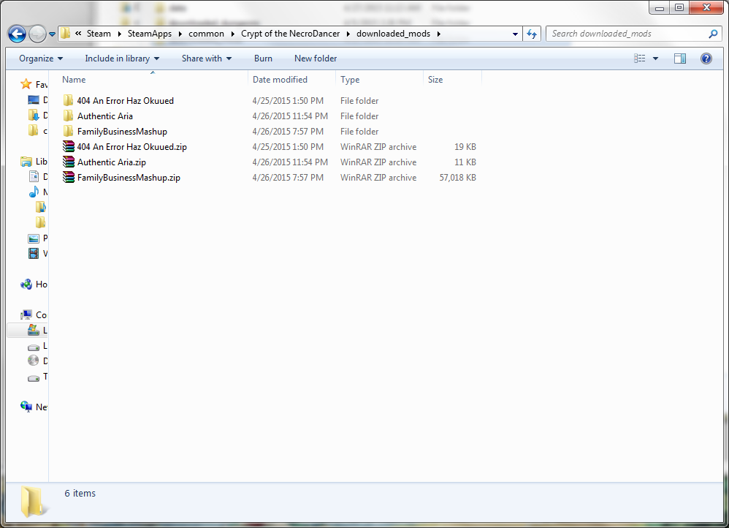Select the highlighted local disk drive icon
The image size is (729, 528).
coord(34,330)
